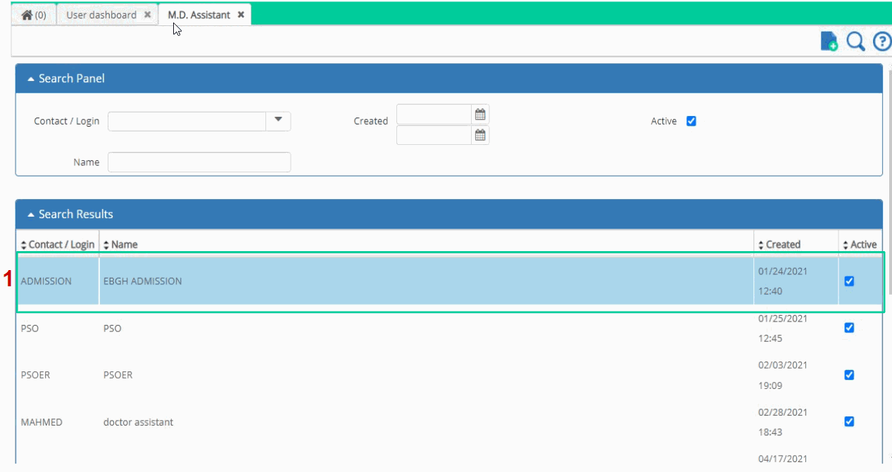Open the Contact / Login dropdown arrow
The image size is (892, 472).
point(278,121)
